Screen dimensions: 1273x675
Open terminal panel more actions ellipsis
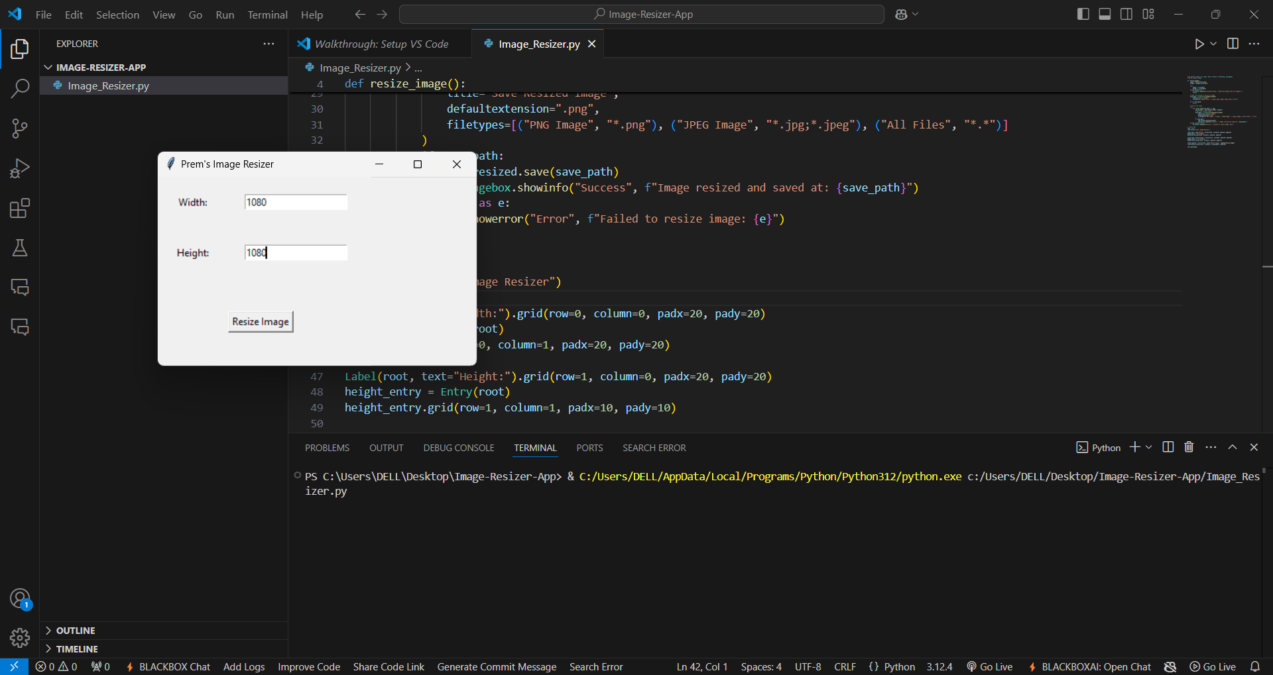[x=1211, y=447]
